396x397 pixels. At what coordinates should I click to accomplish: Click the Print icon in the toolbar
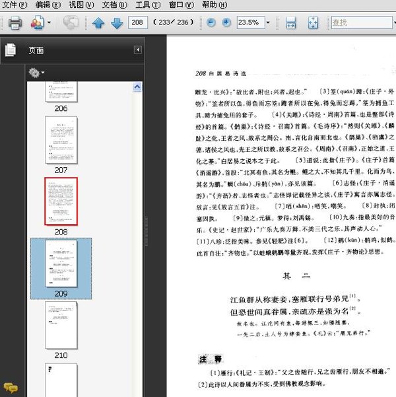[15, 23]
